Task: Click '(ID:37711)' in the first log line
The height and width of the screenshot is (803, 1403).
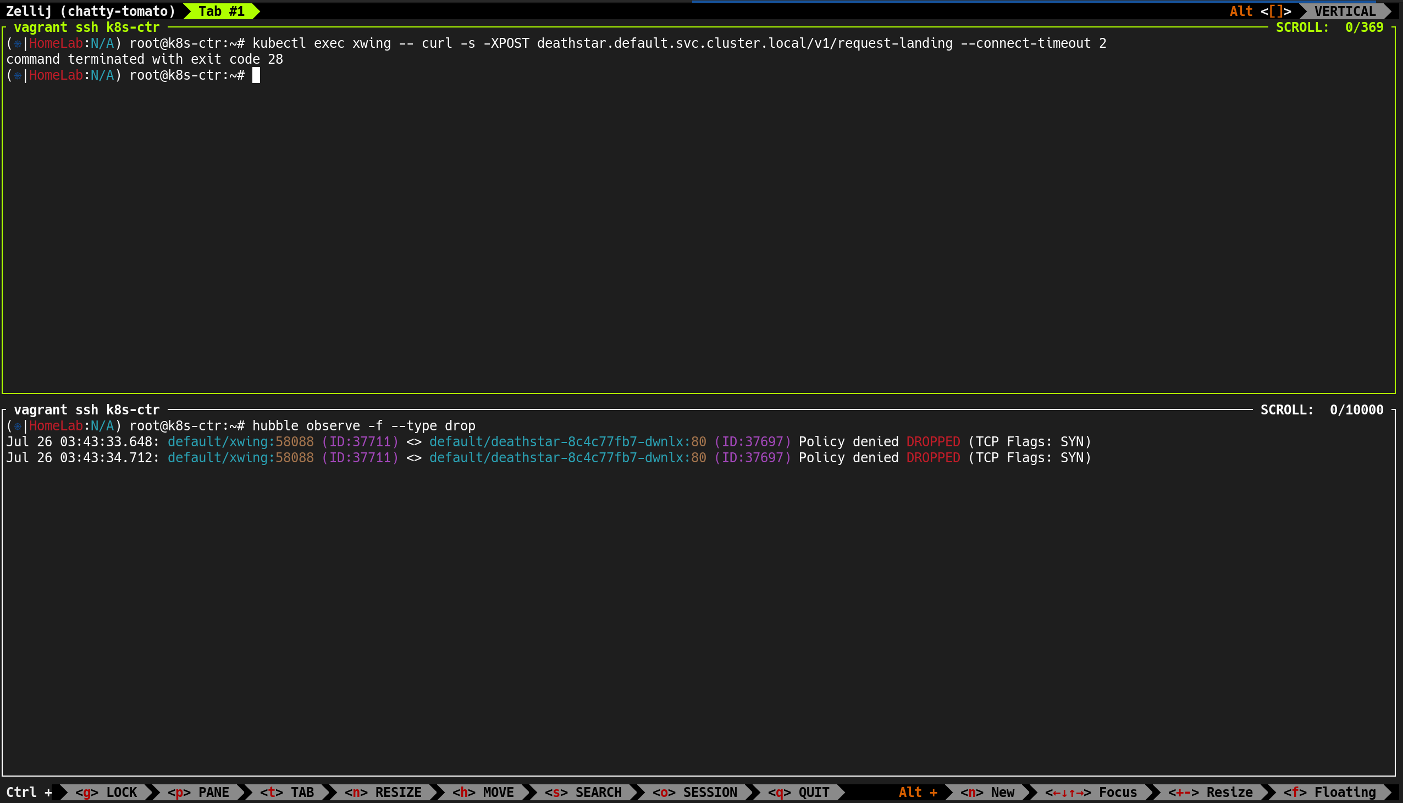Action: 360,442
